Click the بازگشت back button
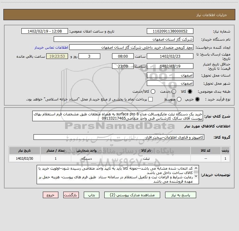 point(71,195)
